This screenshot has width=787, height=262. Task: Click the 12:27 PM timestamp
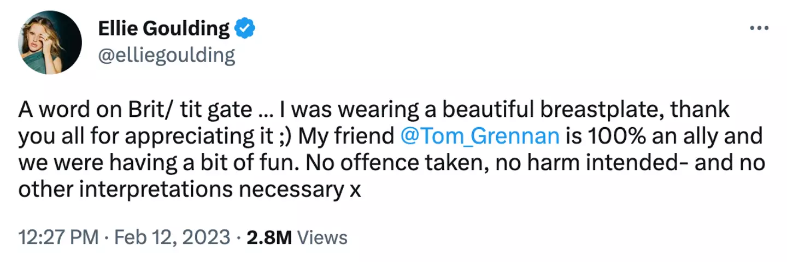[x=58, y=237]
